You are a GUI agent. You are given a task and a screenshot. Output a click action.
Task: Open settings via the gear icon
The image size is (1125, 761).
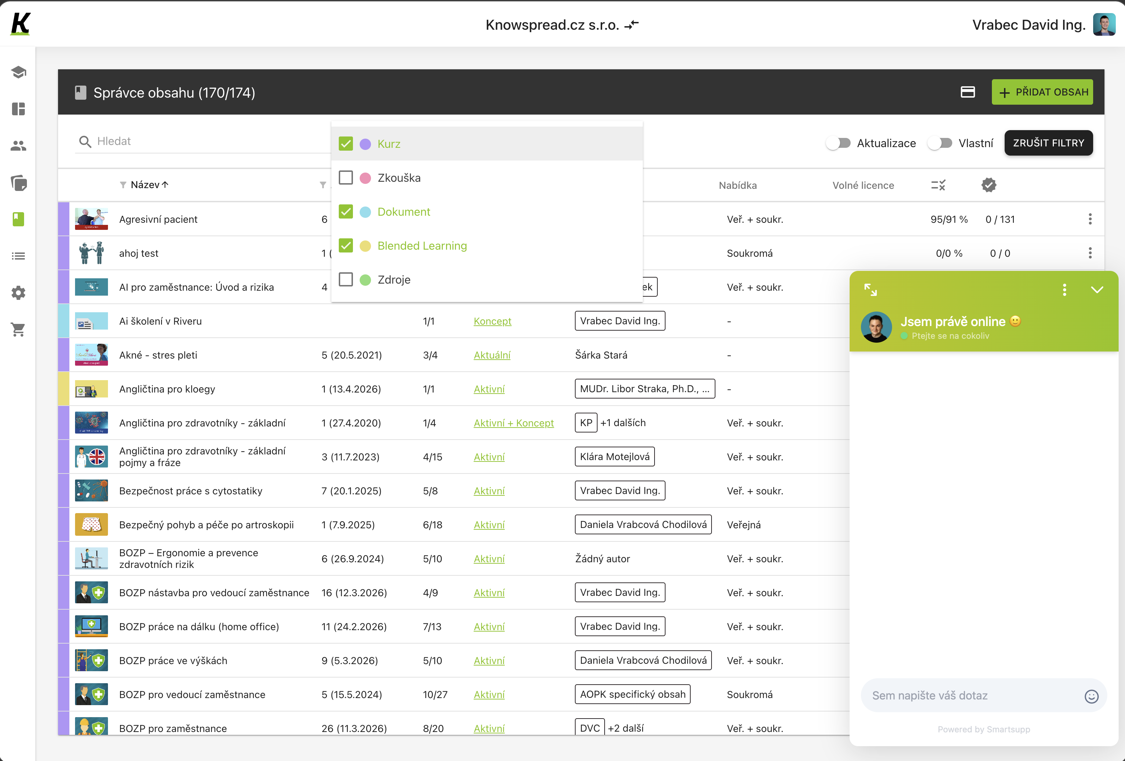click(18, 292)
